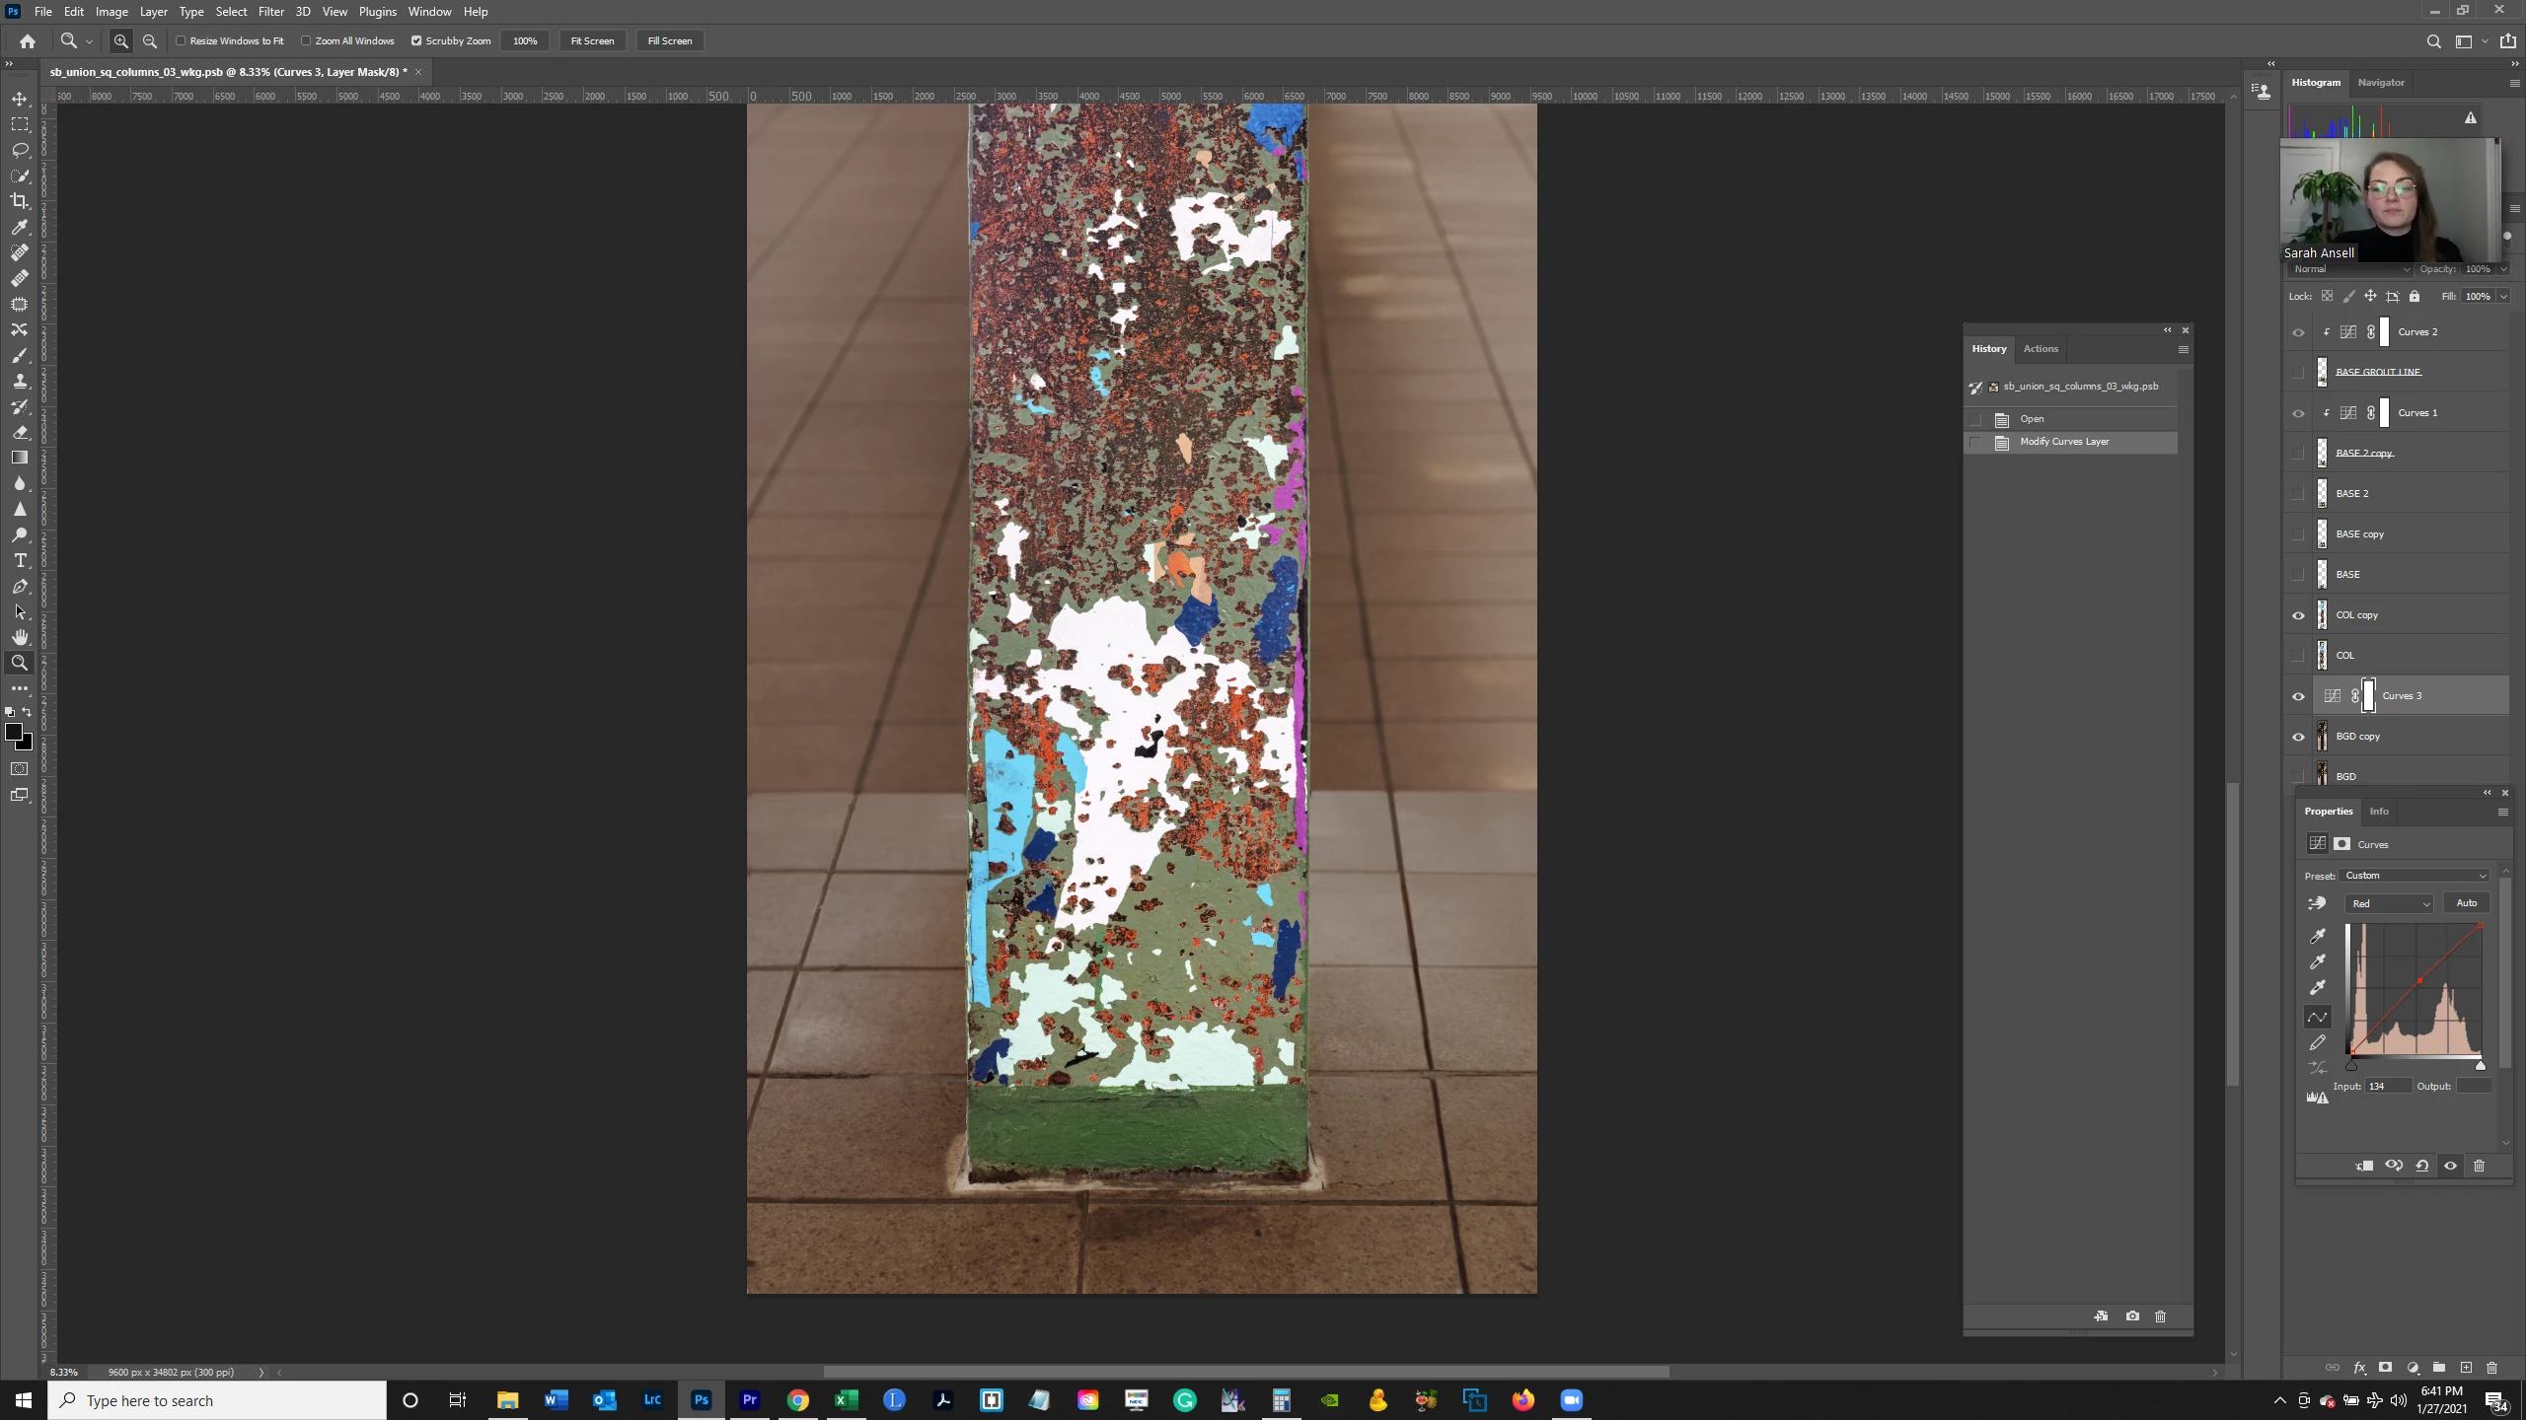Screen dimensions: 2526x1420
Task: Click the Zoom Out magnifier icon
Action: coord(150,40)
